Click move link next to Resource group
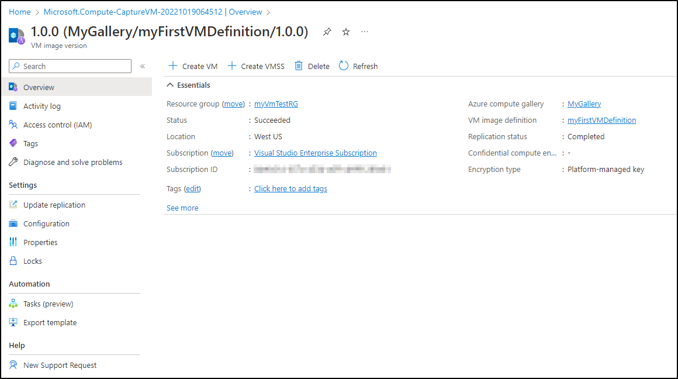This screenshot has width=678, height=379. (233, 104)
